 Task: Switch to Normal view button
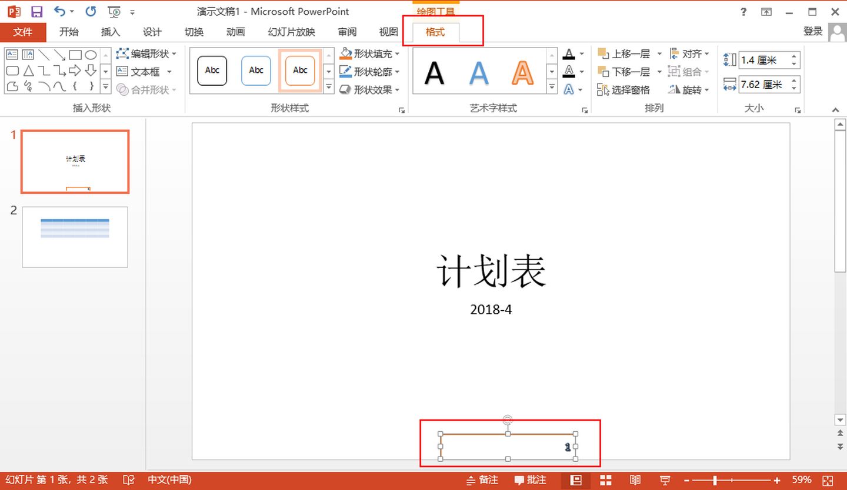[x=576, y=480]
